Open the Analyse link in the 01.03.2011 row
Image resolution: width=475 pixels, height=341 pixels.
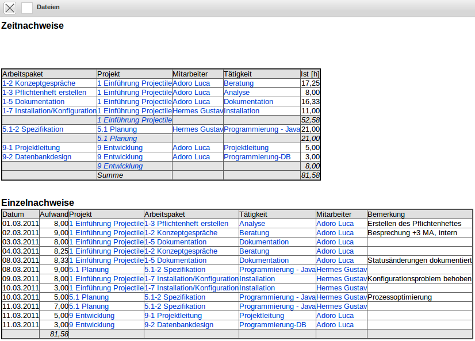coord(252,224)
